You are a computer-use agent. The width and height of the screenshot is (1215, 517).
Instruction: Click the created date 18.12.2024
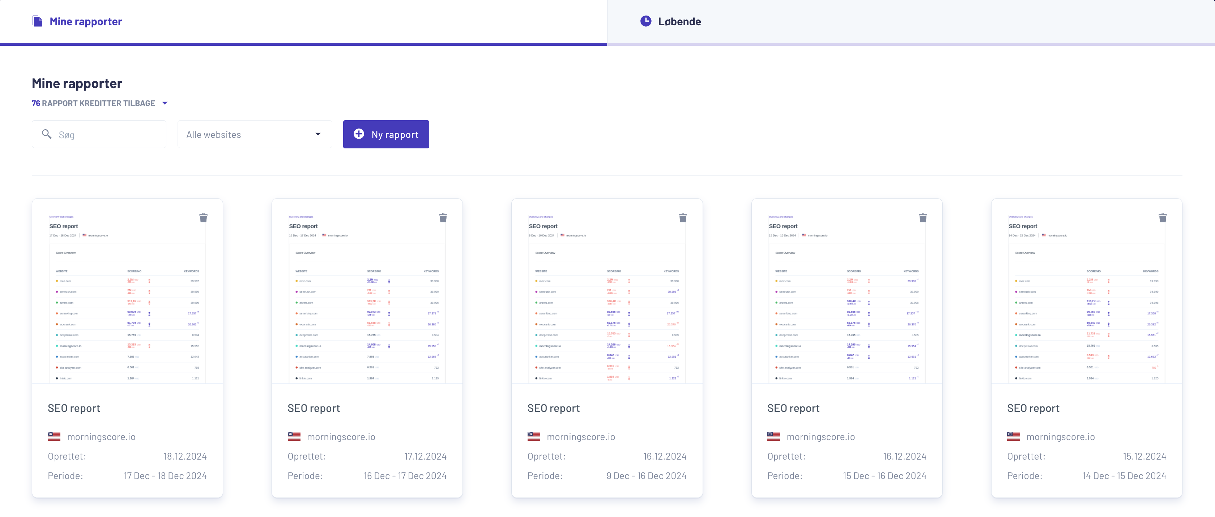186,456
